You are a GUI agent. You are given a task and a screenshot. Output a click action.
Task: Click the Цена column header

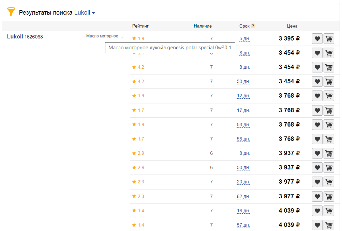(x=292, y=26)
